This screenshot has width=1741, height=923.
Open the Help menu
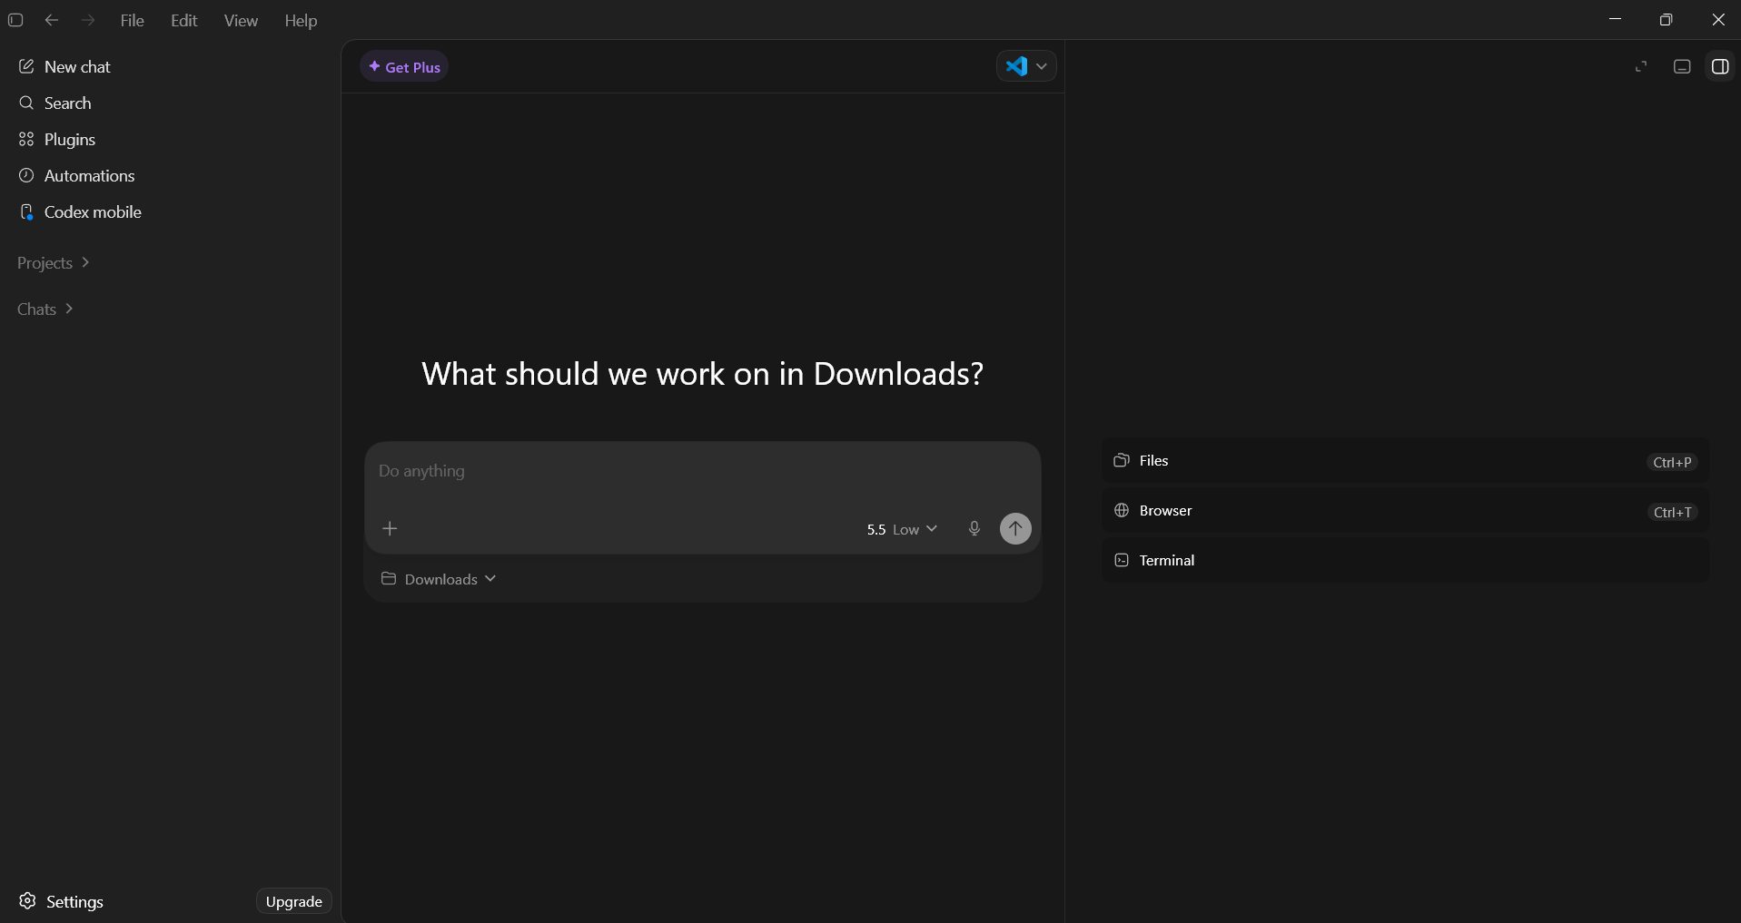tap(301, 20)
